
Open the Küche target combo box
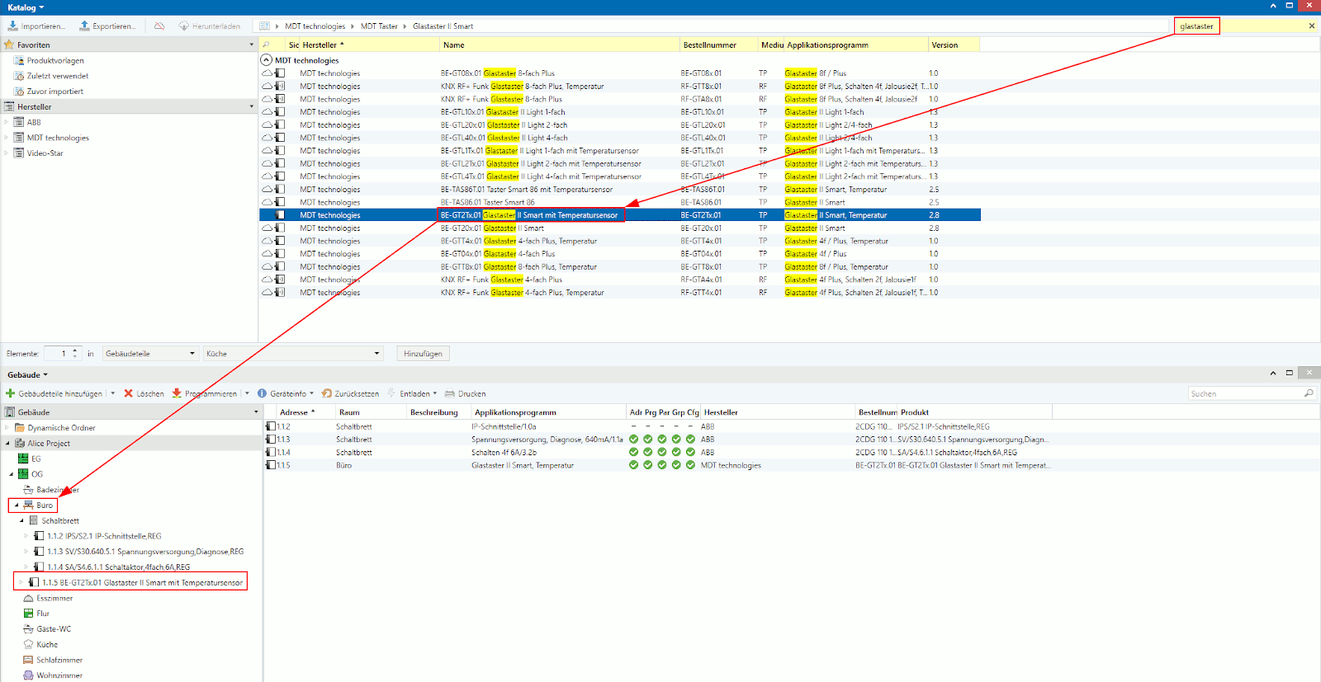(x=293, y=354)
